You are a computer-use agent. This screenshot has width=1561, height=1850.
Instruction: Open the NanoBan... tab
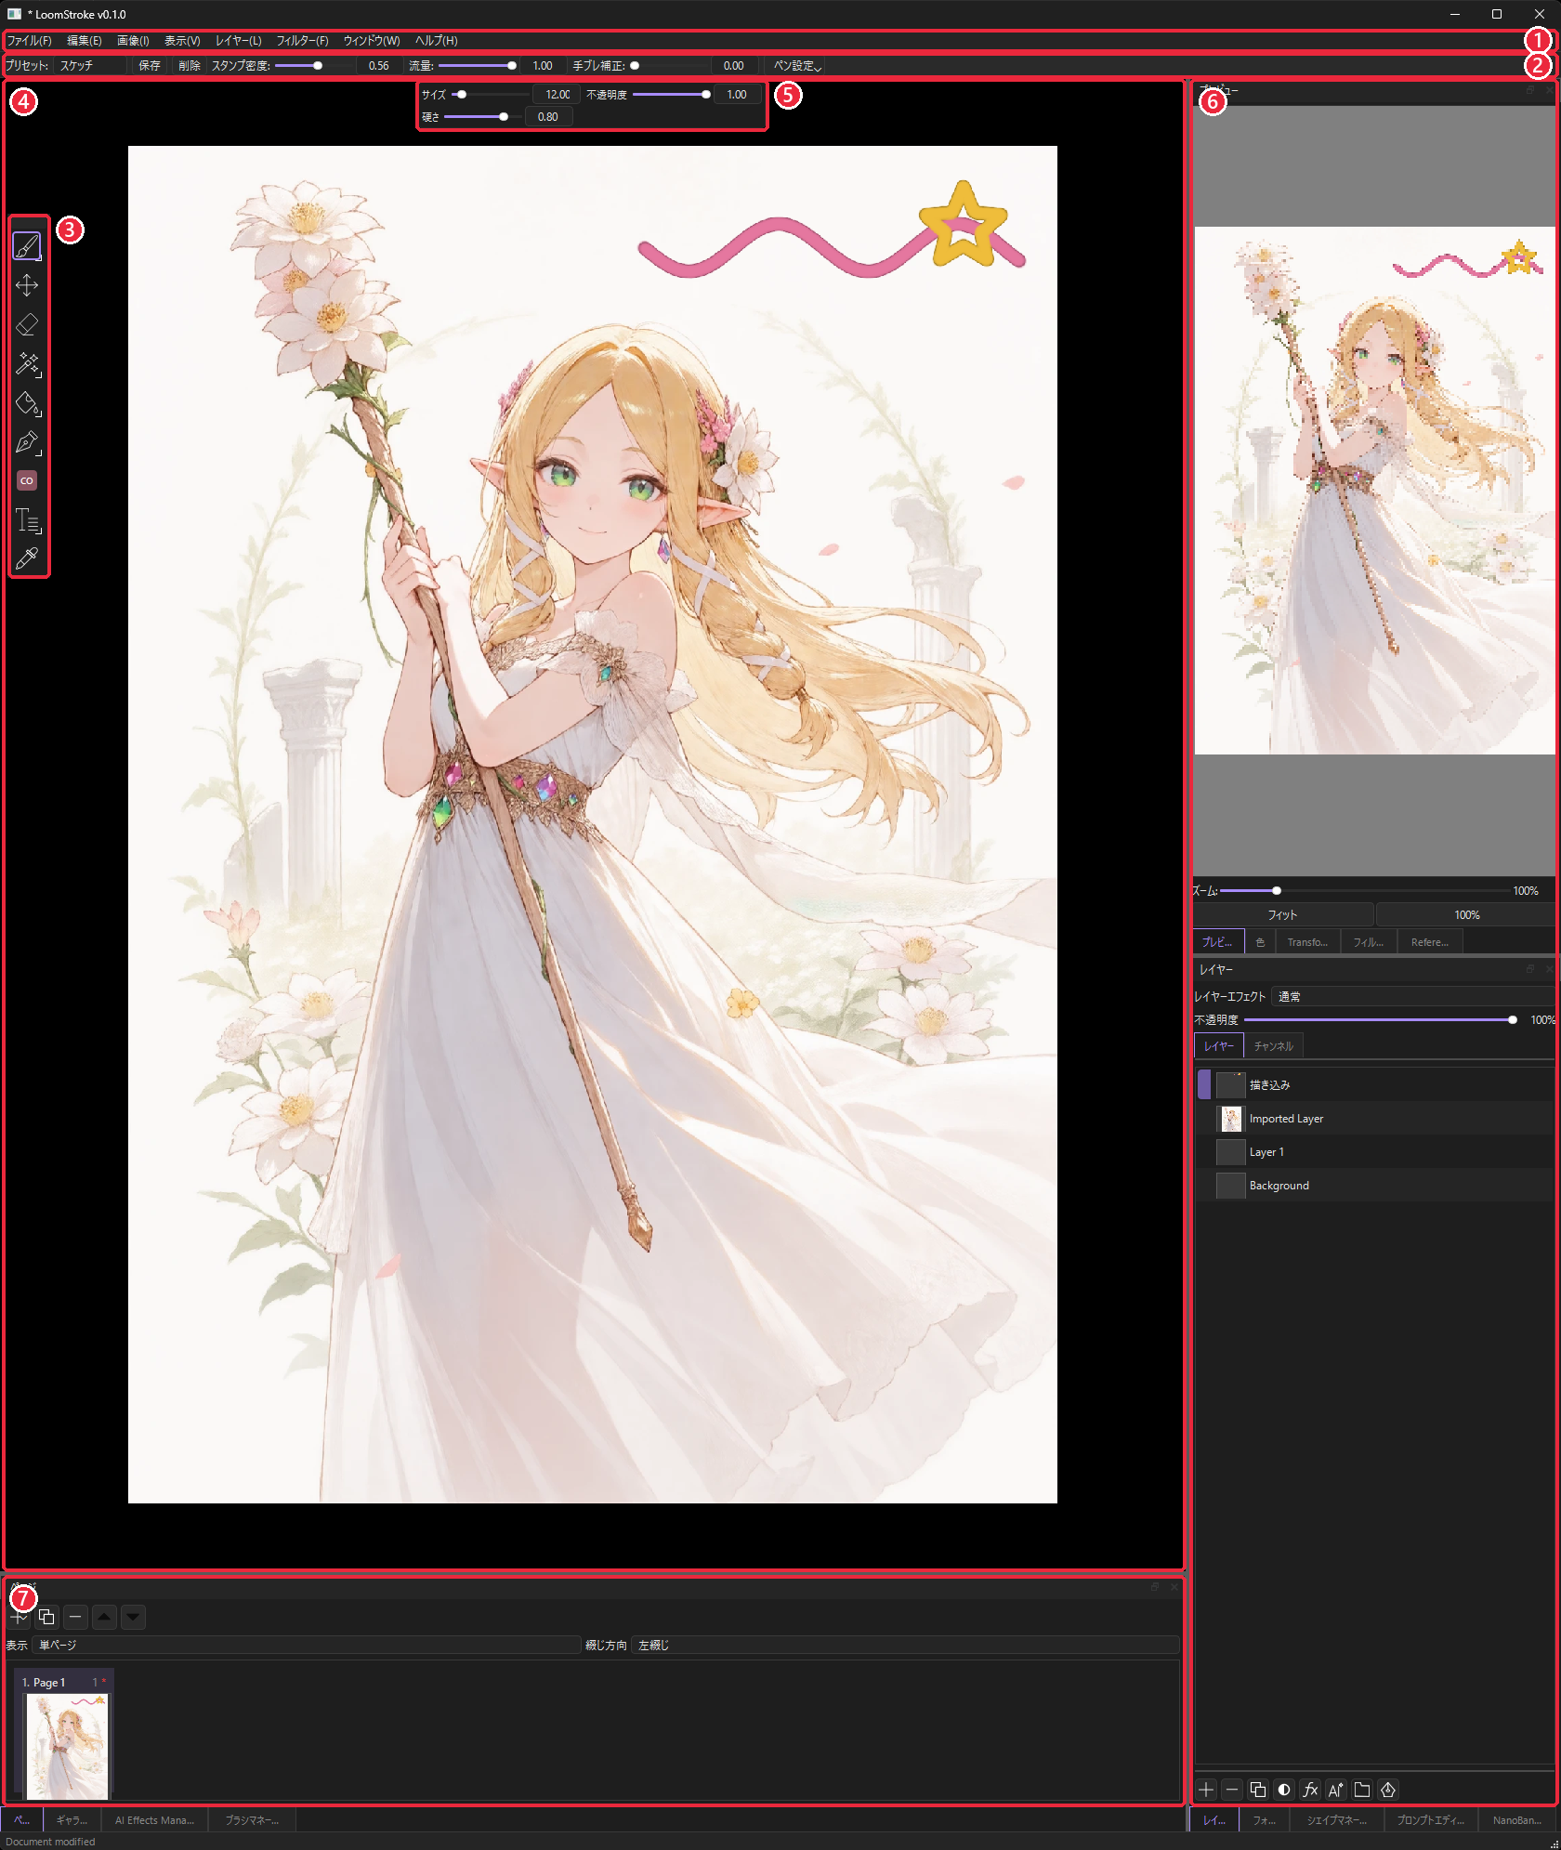click(1516, 1820)
